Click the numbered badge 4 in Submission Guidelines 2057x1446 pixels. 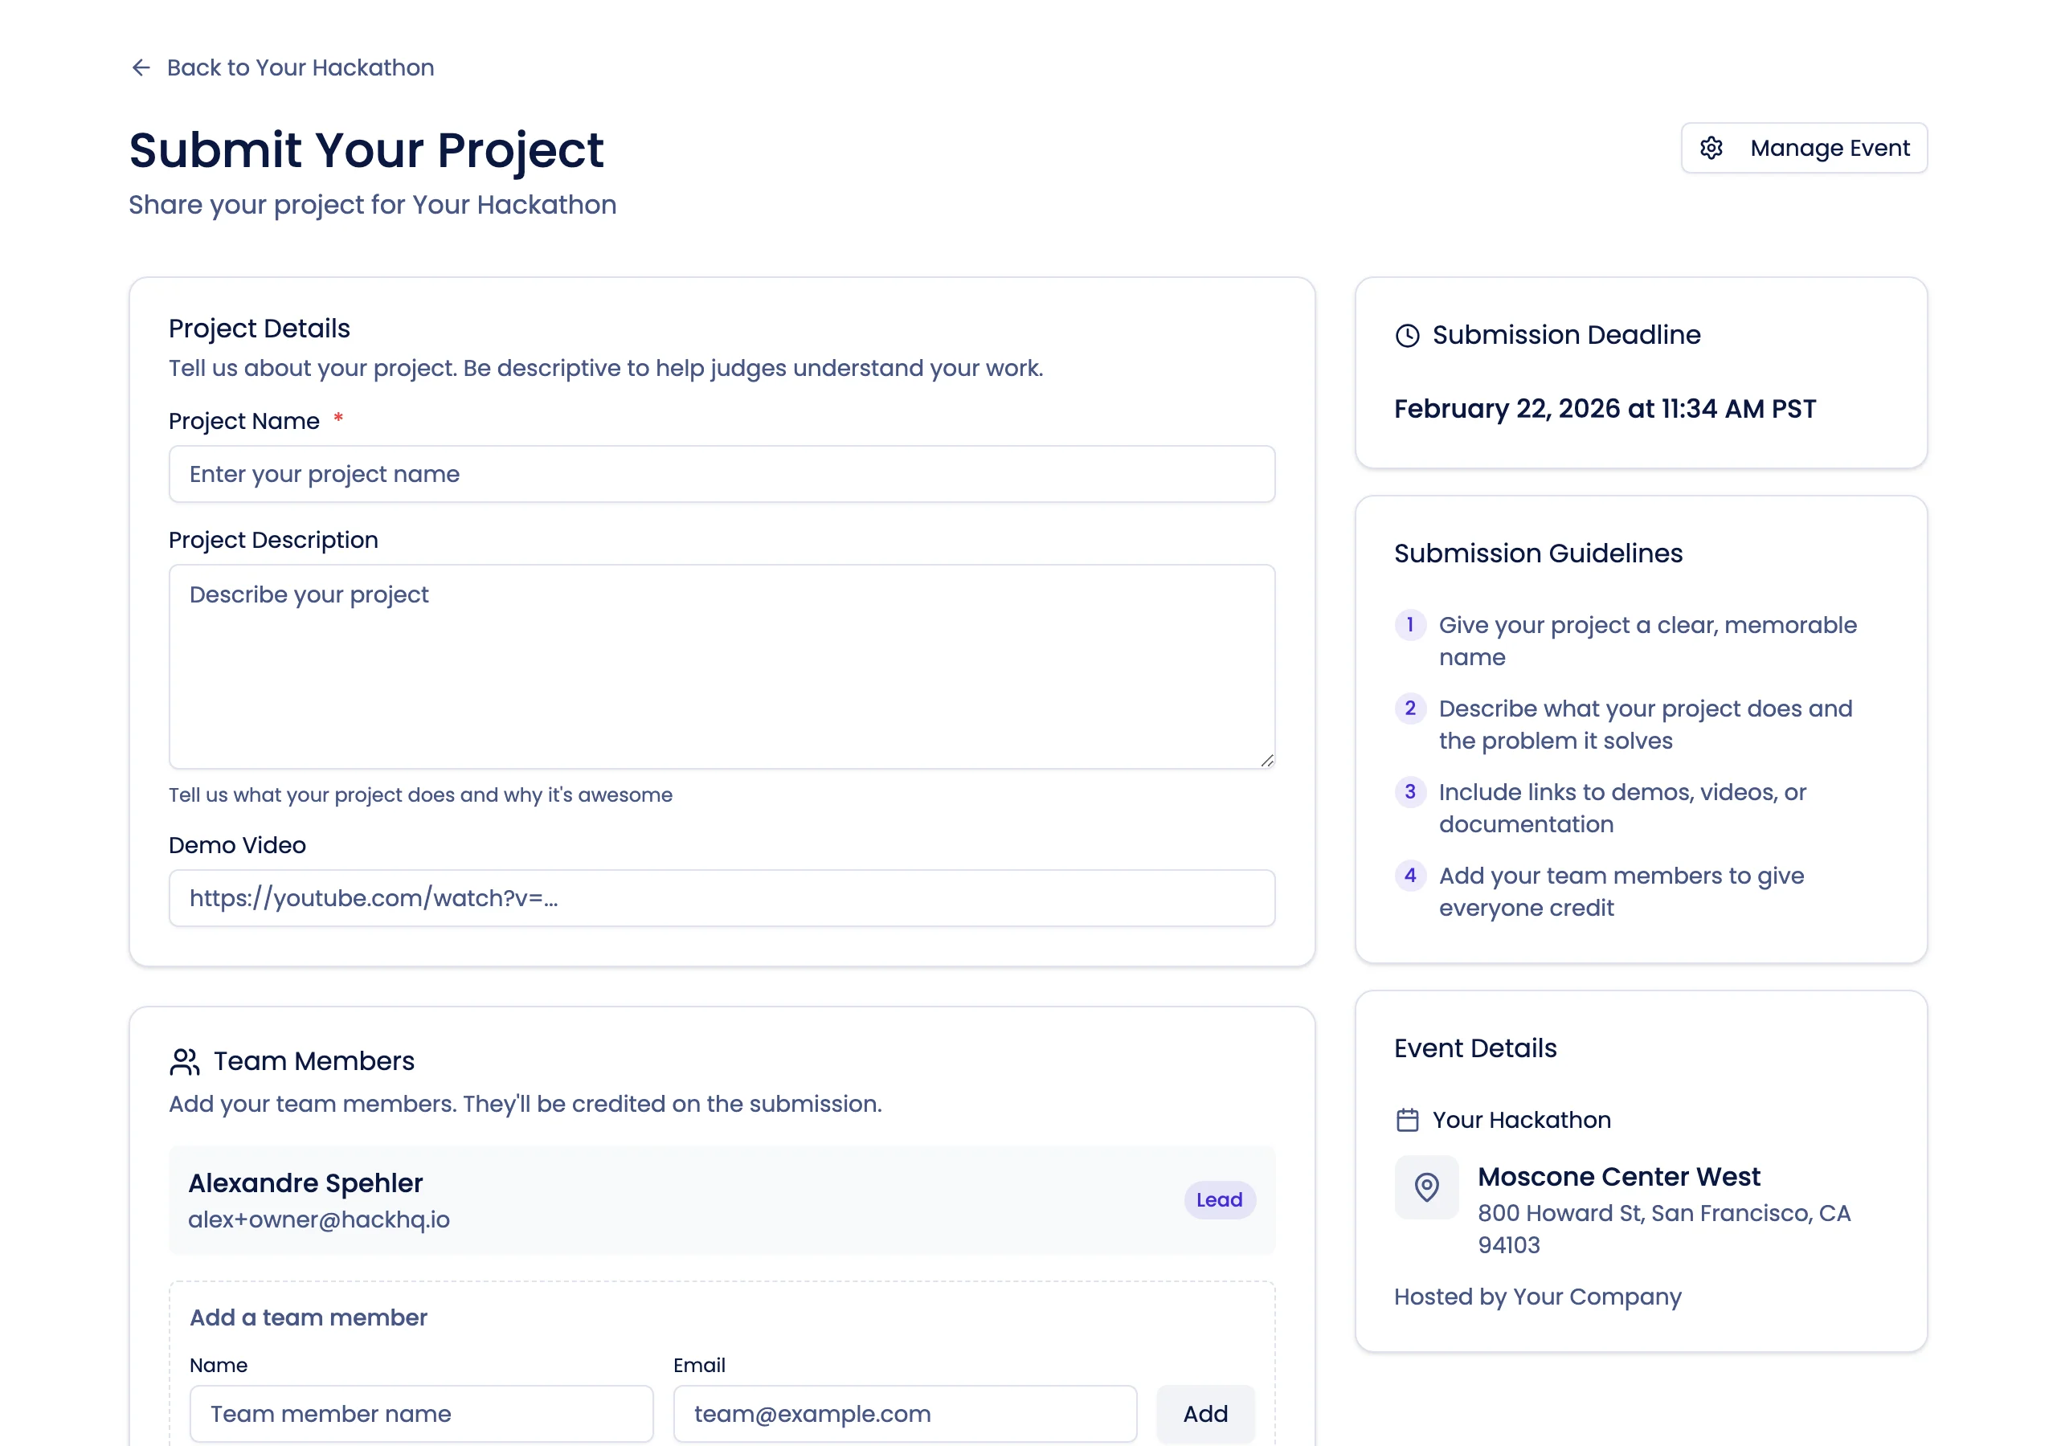click(x=1410, y=876)
